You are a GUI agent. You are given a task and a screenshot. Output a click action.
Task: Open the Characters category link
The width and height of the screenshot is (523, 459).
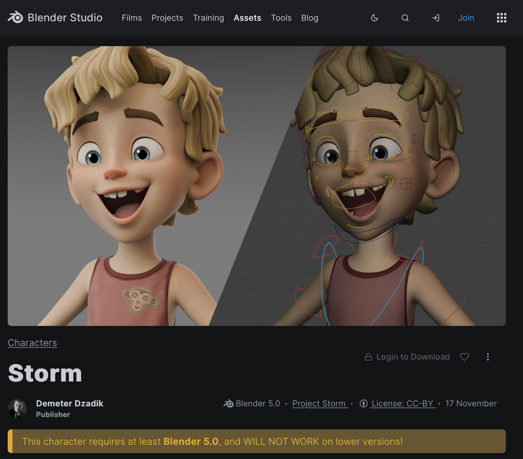pos(32,342)
